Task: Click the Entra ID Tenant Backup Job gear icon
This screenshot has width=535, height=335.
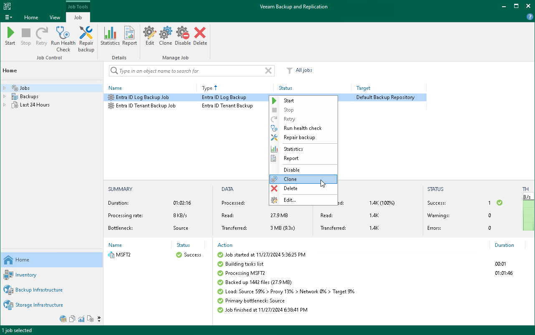Action: (111, 106)
